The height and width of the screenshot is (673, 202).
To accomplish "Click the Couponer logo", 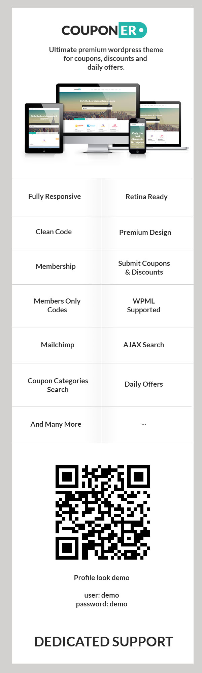I will [x=104, y=30].
